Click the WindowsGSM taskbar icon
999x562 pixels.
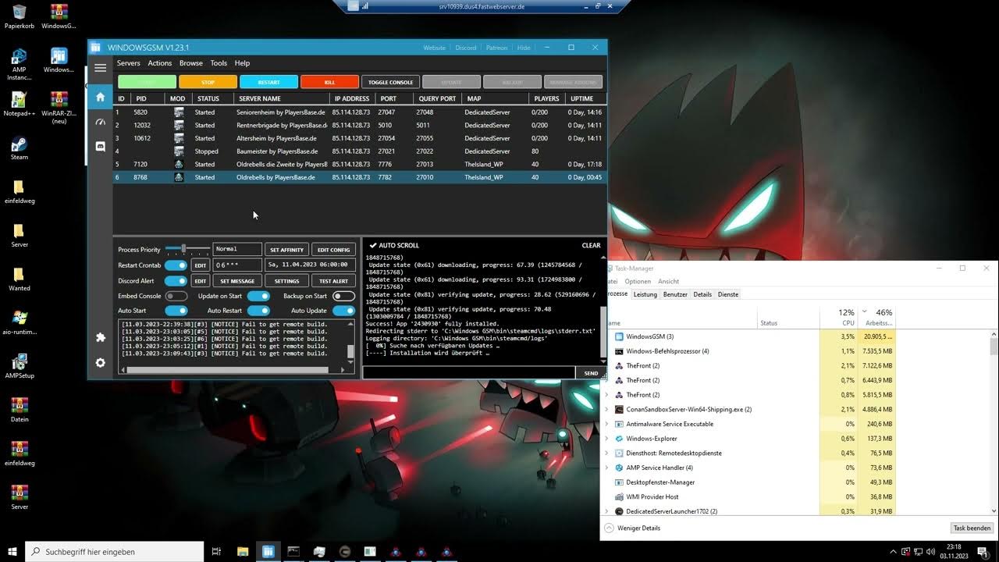(268, 552)
